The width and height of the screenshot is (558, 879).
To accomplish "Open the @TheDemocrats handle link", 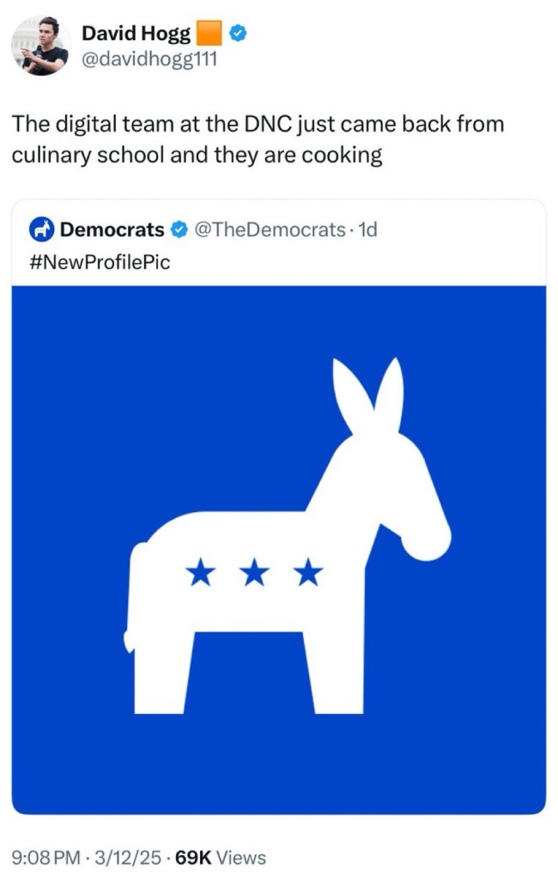I will click(x=270, y=229).
